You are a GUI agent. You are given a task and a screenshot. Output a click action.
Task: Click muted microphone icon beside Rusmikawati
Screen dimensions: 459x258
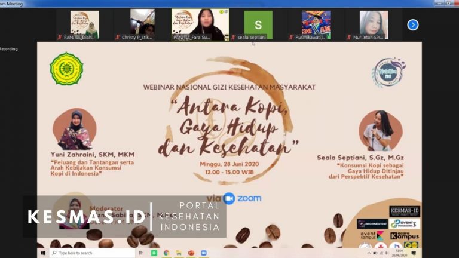coord(291,38)
